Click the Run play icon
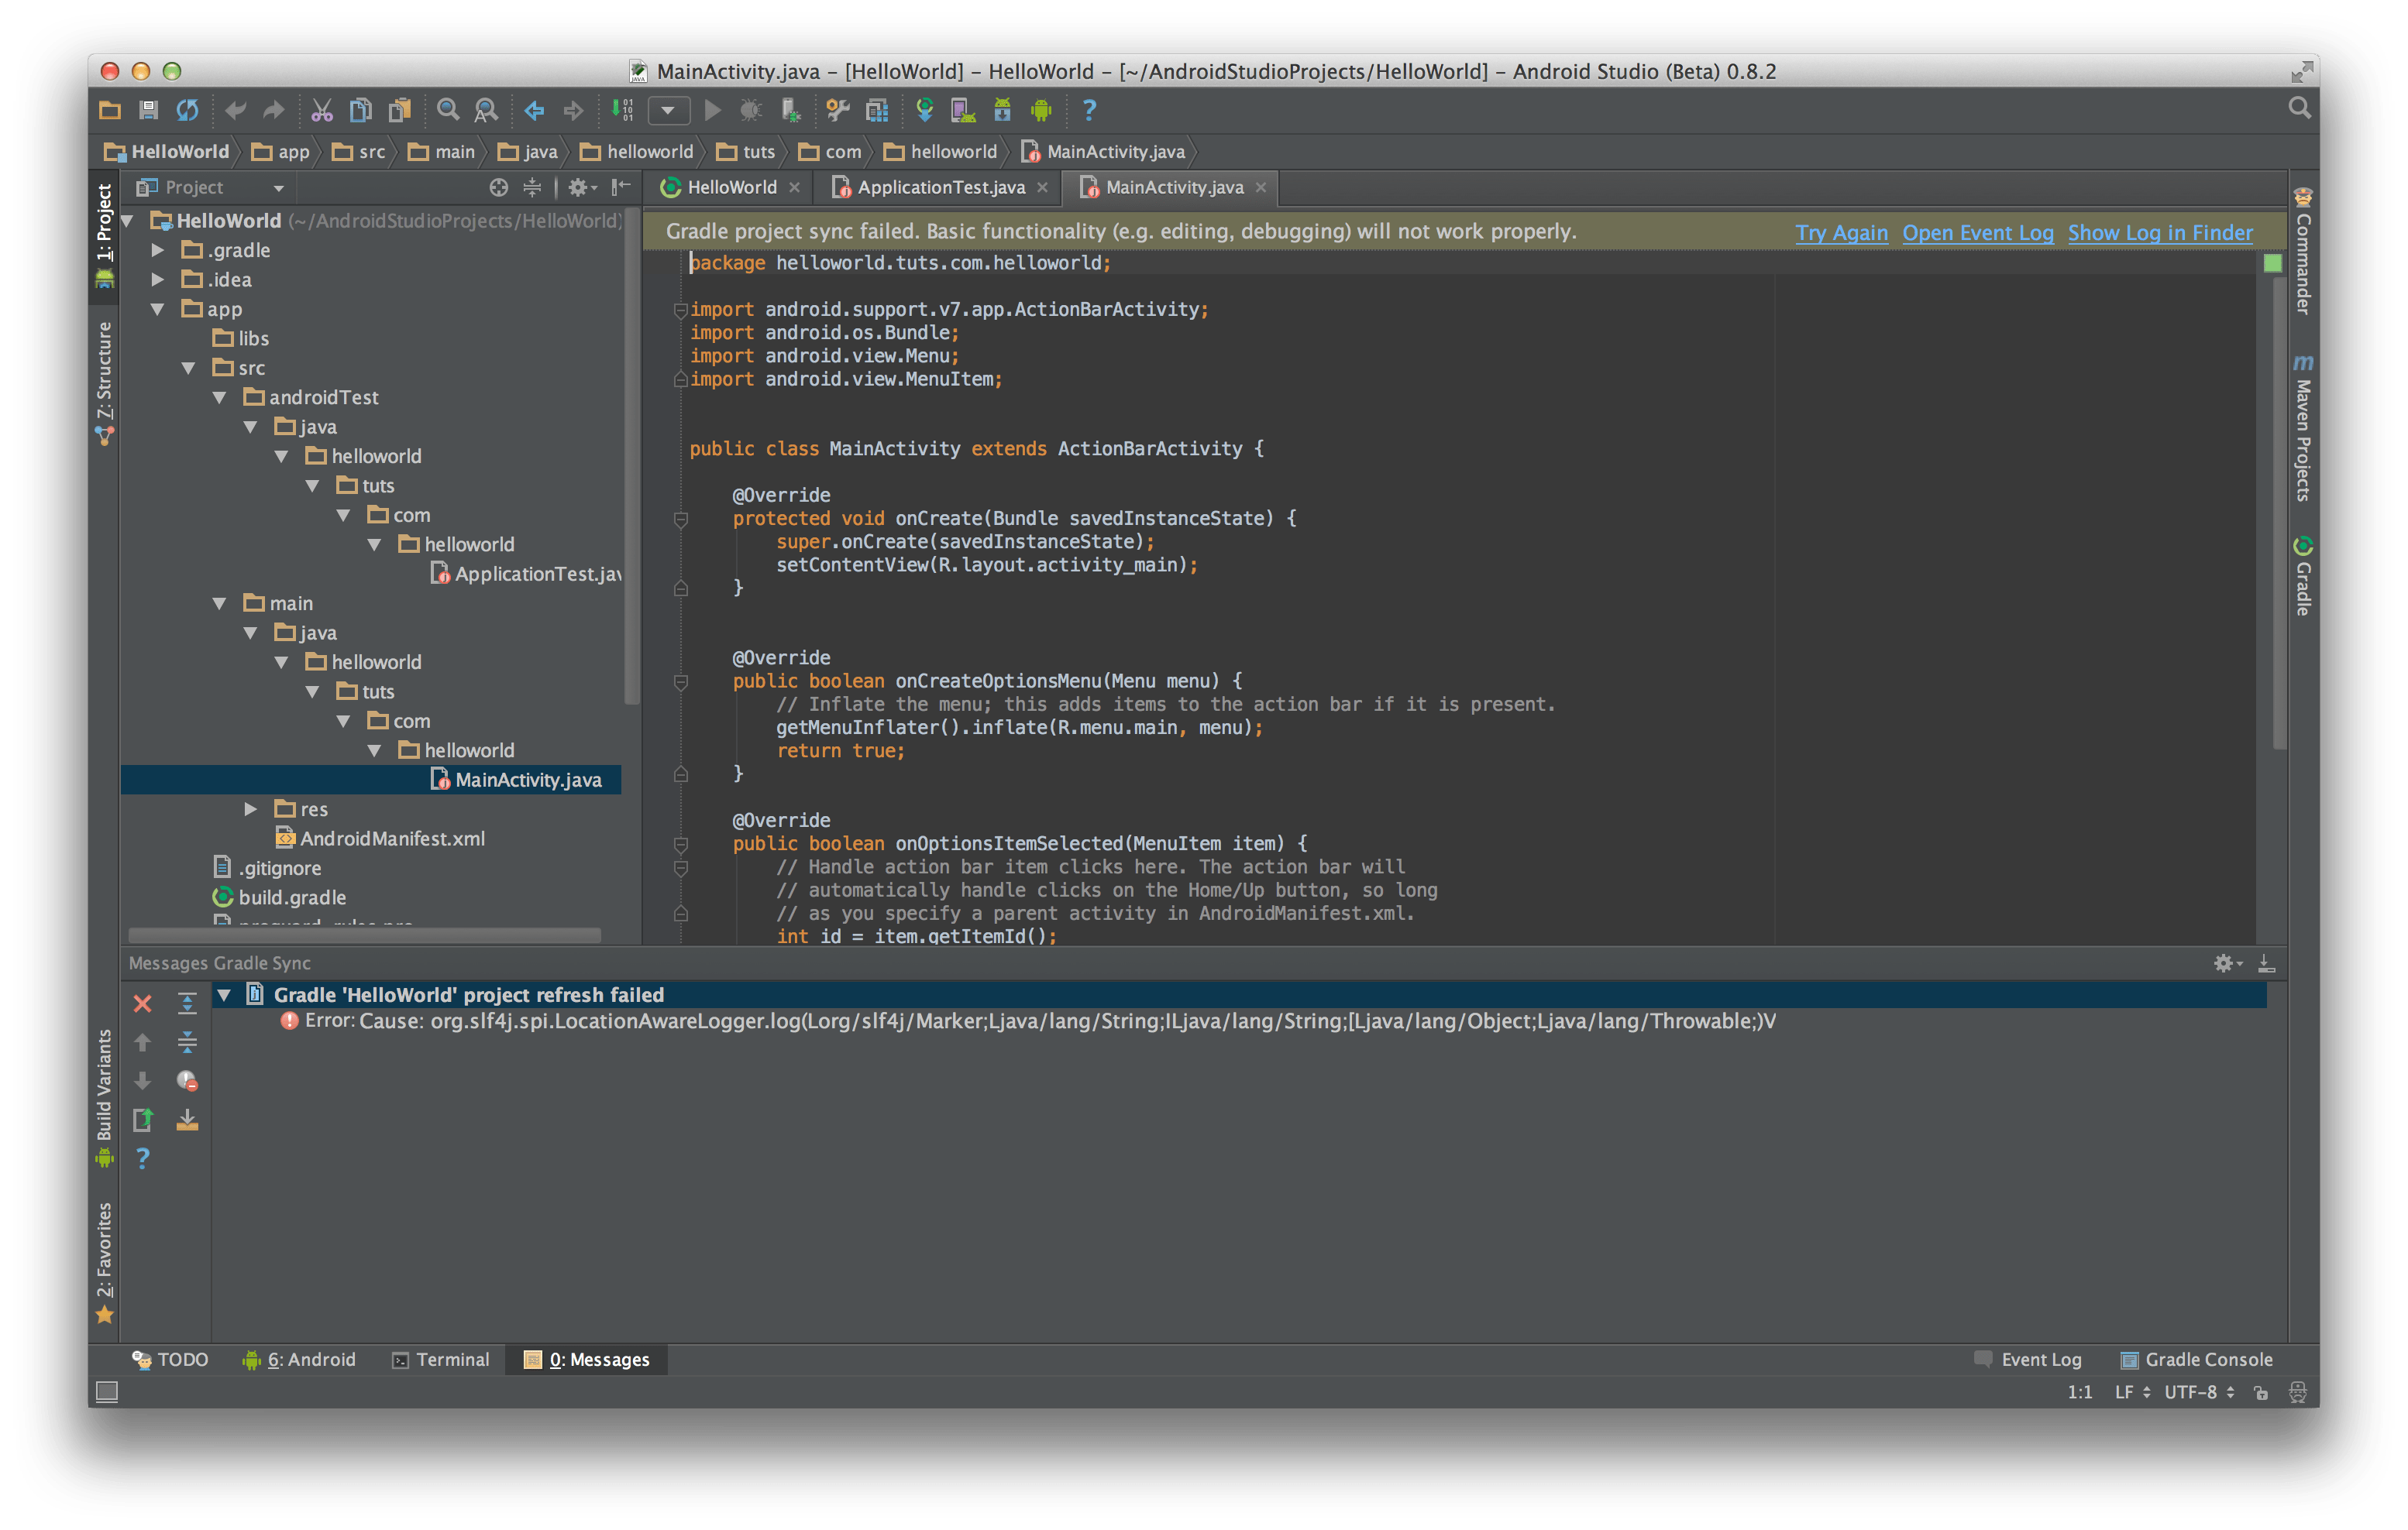 pyautogui.click(x=712, y=110)
